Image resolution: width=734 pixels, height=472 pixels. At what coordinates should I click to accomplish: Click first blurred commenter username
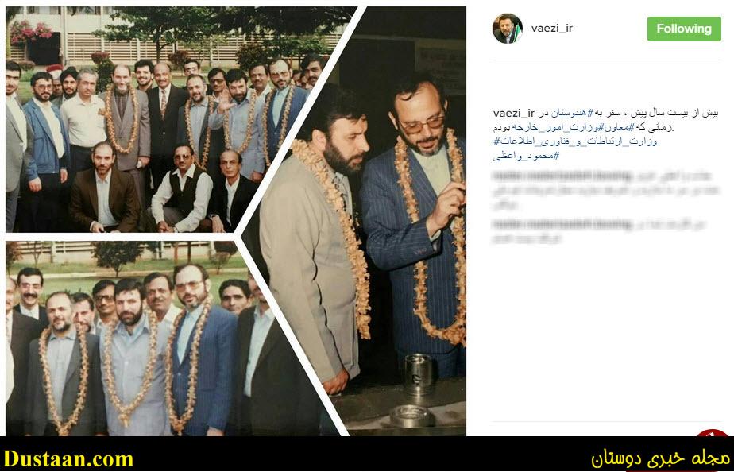click(x=562, y=176)
